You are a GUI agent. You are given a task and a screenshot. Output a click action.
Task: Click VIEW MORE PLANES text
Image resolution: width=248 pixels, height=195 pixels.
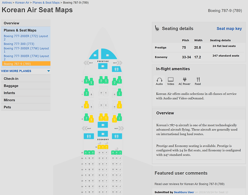click(x=16, y=71)
